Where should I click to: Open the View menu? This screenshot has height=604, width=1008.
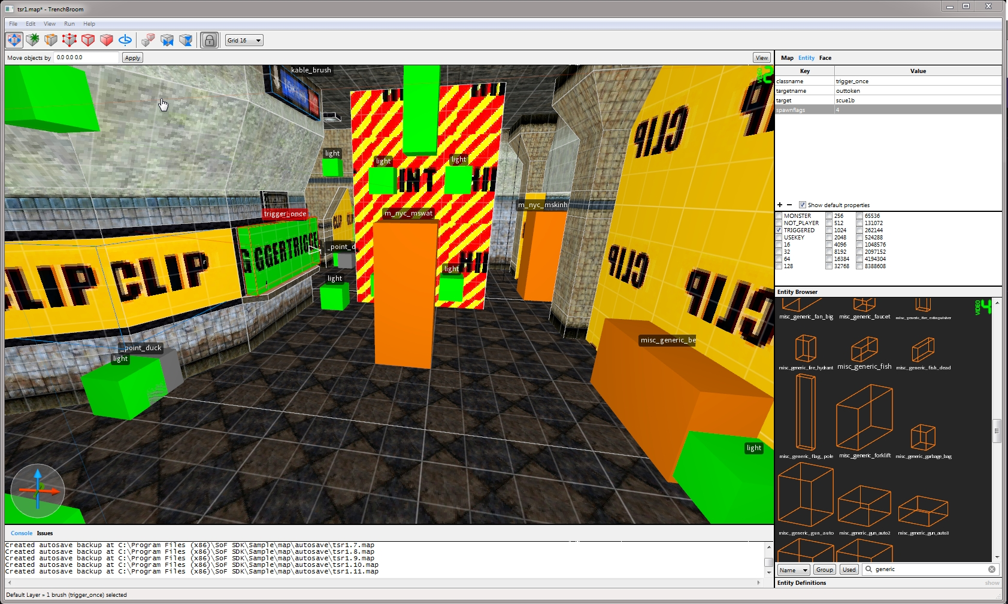pyautogui.click(x=50, y=24)
